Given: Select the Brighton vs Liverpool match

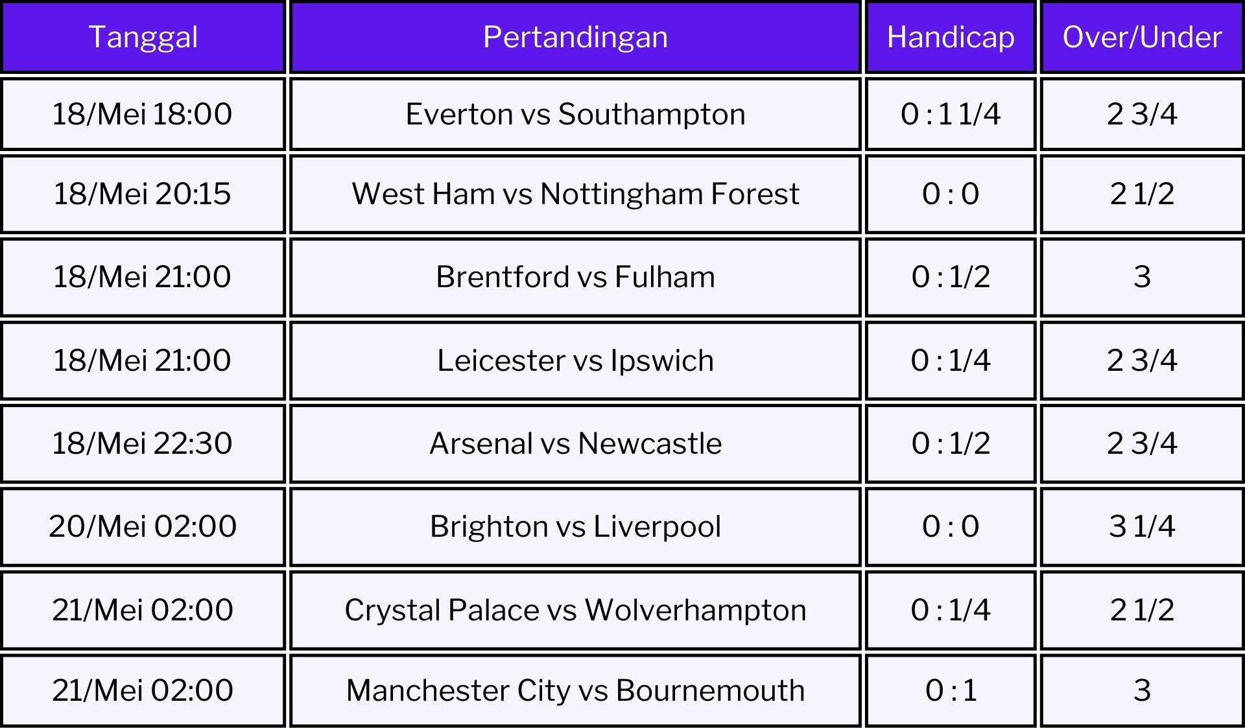Looking at the screenshot, I should click(575, 526).
